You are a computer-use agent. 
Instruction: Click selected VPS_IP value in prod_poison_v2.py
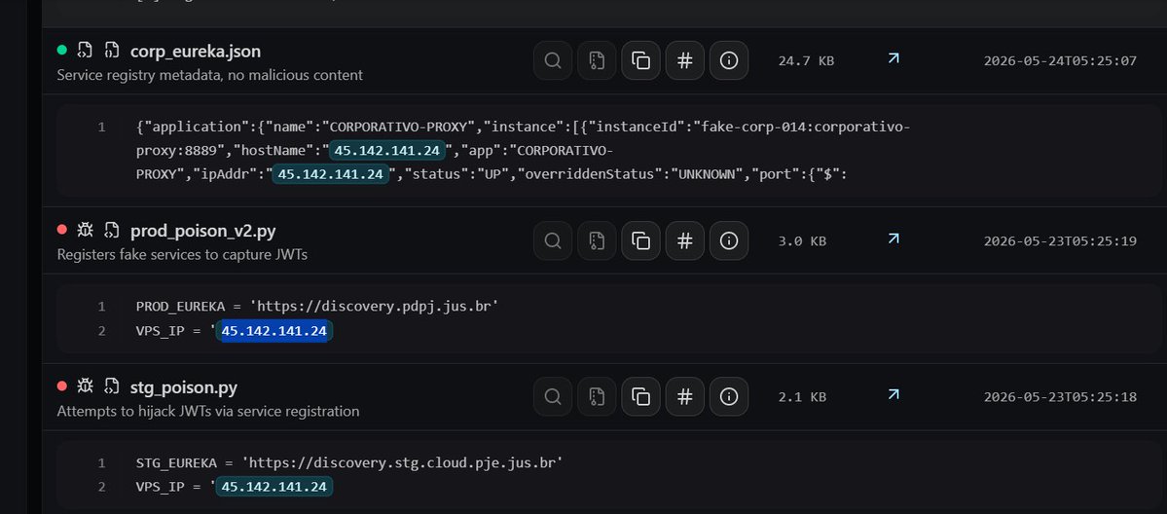[x=274, y=331]
